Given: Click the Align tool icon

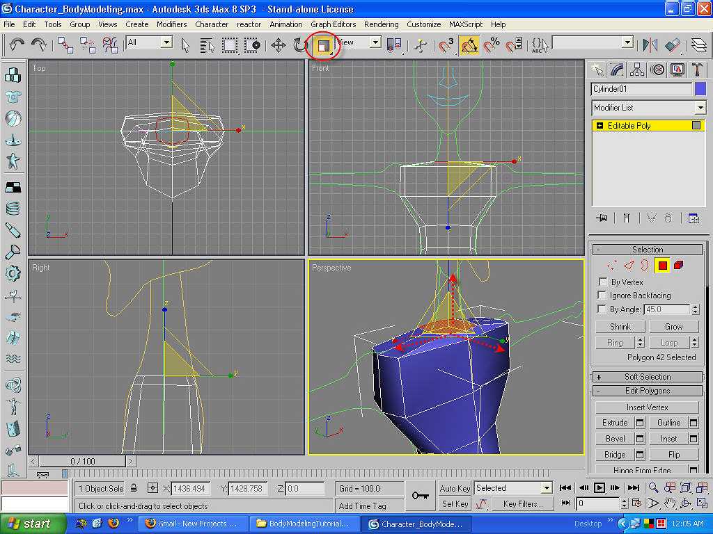Looking at the screenshot, I should pyautogui.click(x=673, y=45).
